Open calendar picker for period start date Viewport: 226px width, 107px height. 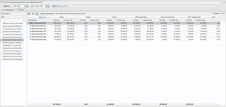tap(25, 6)
